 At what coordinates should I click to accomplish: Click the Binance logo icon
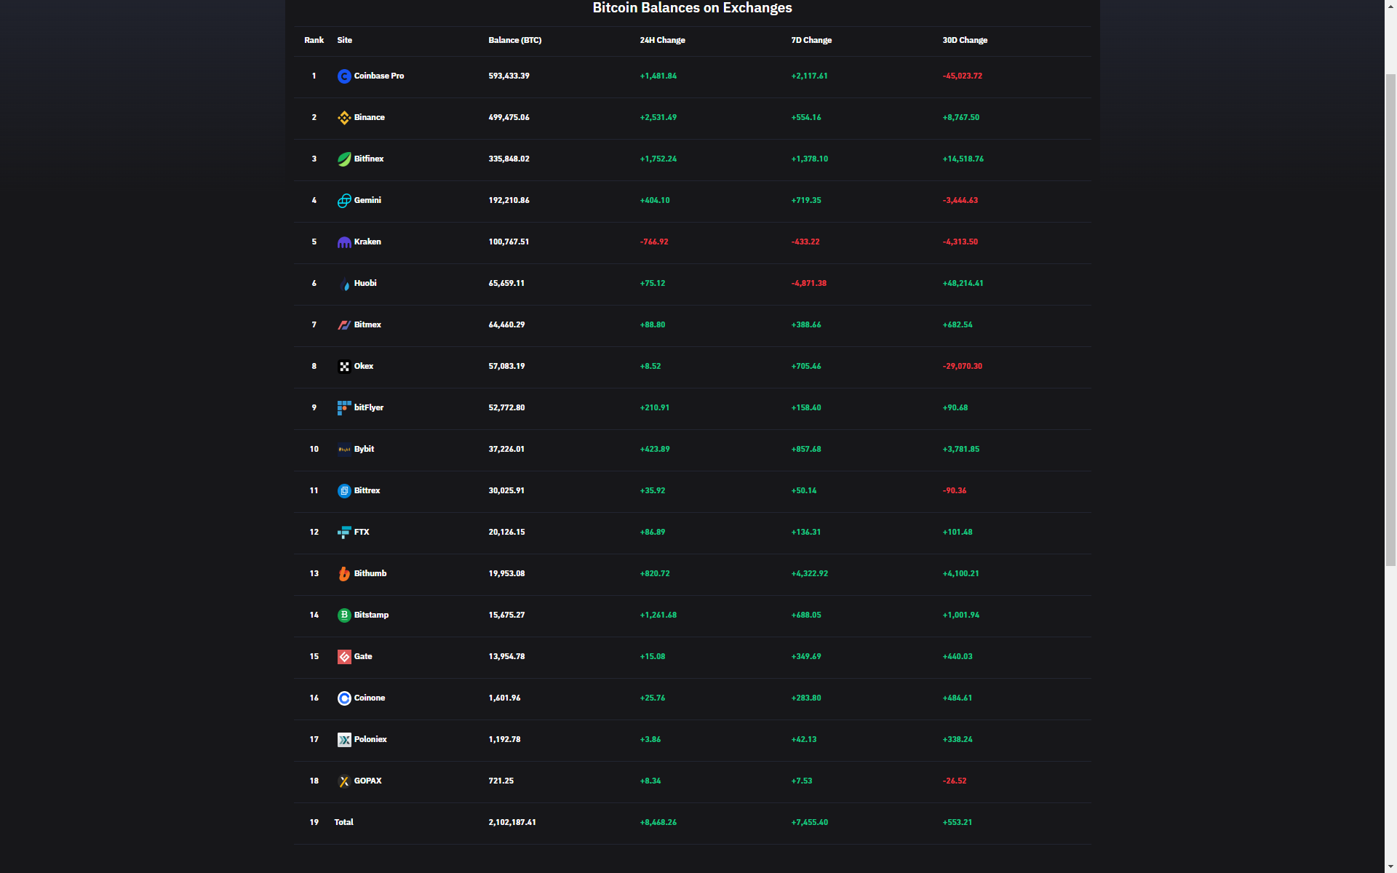pyautogui.click(x=344, y=118)
